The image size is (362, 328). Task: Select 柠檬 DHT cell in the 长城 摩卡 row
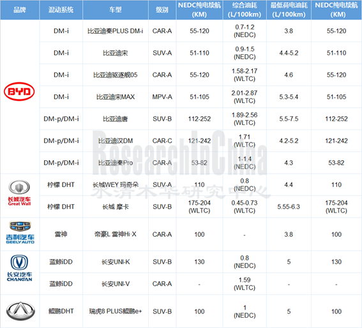61,207
